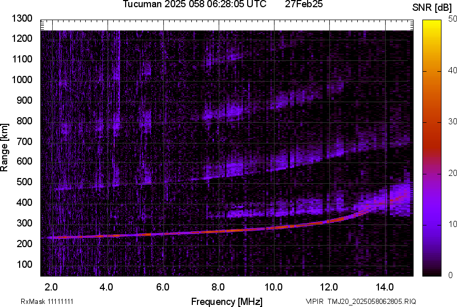Image resolution: width=457 pixels, height=307 pixels.
Task: Click the Range [km] axis label
Action: coord(5,148)
